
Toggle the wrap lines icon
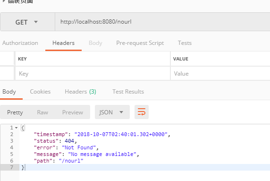141,112
